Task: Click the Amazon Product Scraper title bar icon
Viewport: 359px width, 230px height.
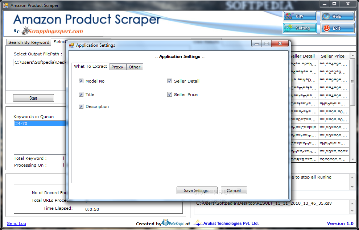Action: 6,5
